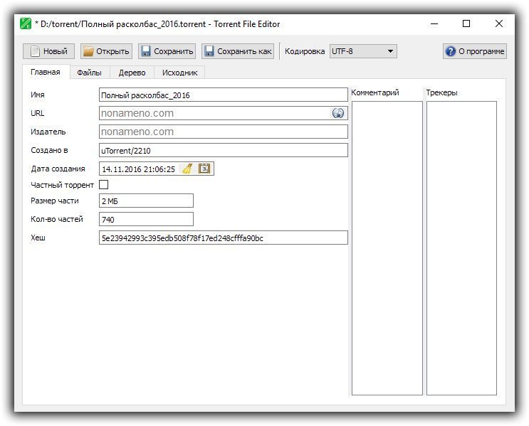Viewport: 529px width, 426px height.
Task: Switch to the Файлы tab
Action: (90, 73)
